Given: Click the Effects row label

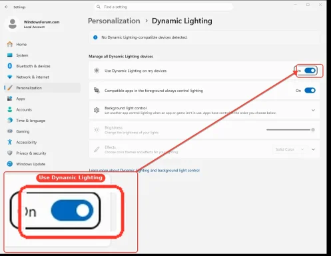Looking at the screenshot, I should [111, 147].
